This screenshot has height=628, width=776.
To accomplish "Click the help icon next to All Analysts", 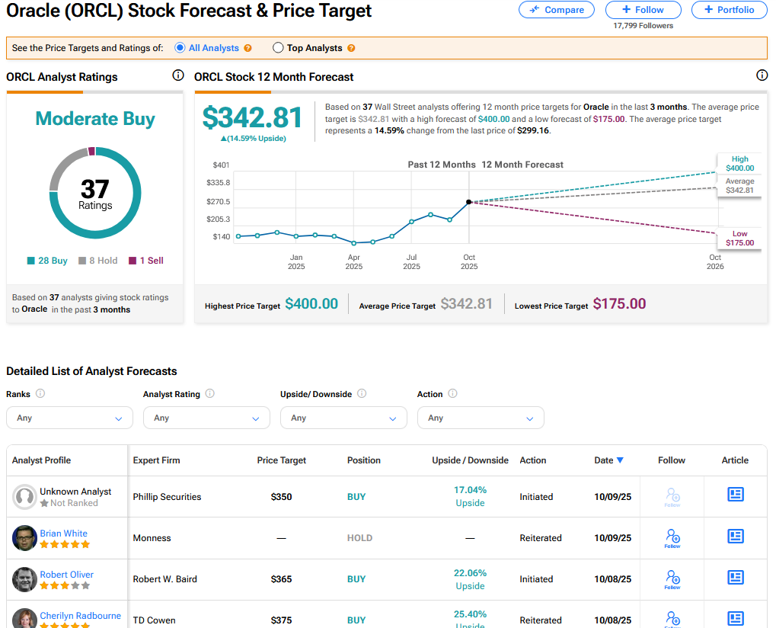I will (x=247, y=48).
